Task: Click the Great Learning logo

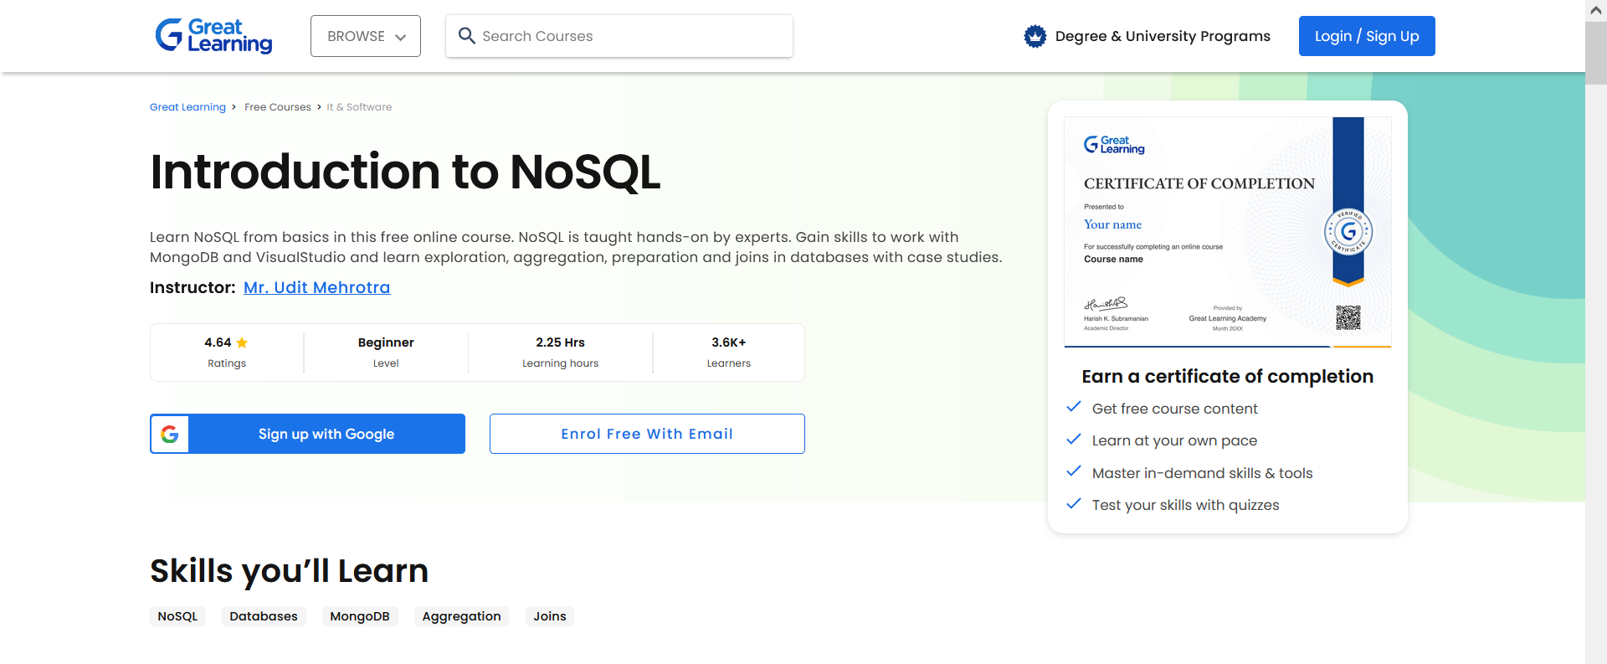Action: (x=213, y=36)
